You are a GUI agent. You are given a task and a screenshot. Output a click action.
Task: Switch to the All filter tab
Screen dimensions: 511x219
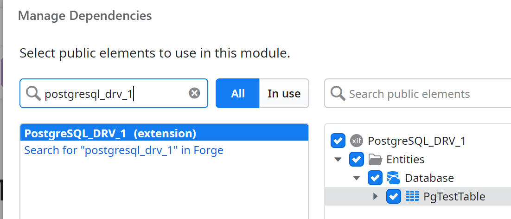coord(237,93)
